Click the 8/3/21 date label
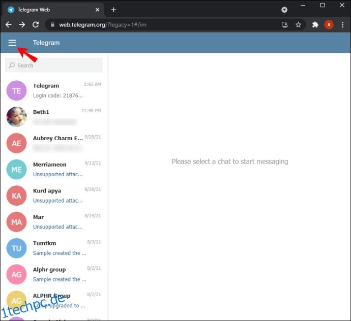Screen dimensions: 351x321 point(94,242)
